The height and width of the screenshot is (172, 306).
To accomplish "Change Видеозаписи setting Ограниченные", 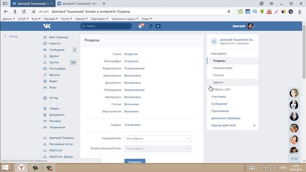I will point(134,68).
